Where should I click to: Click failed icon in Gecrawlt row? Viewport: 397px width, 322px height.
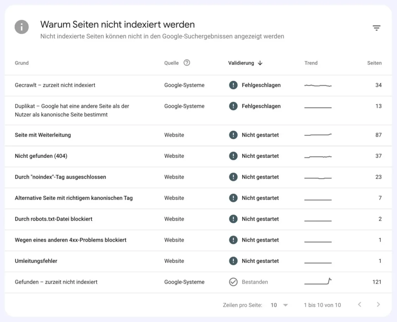tap(233, 85)
